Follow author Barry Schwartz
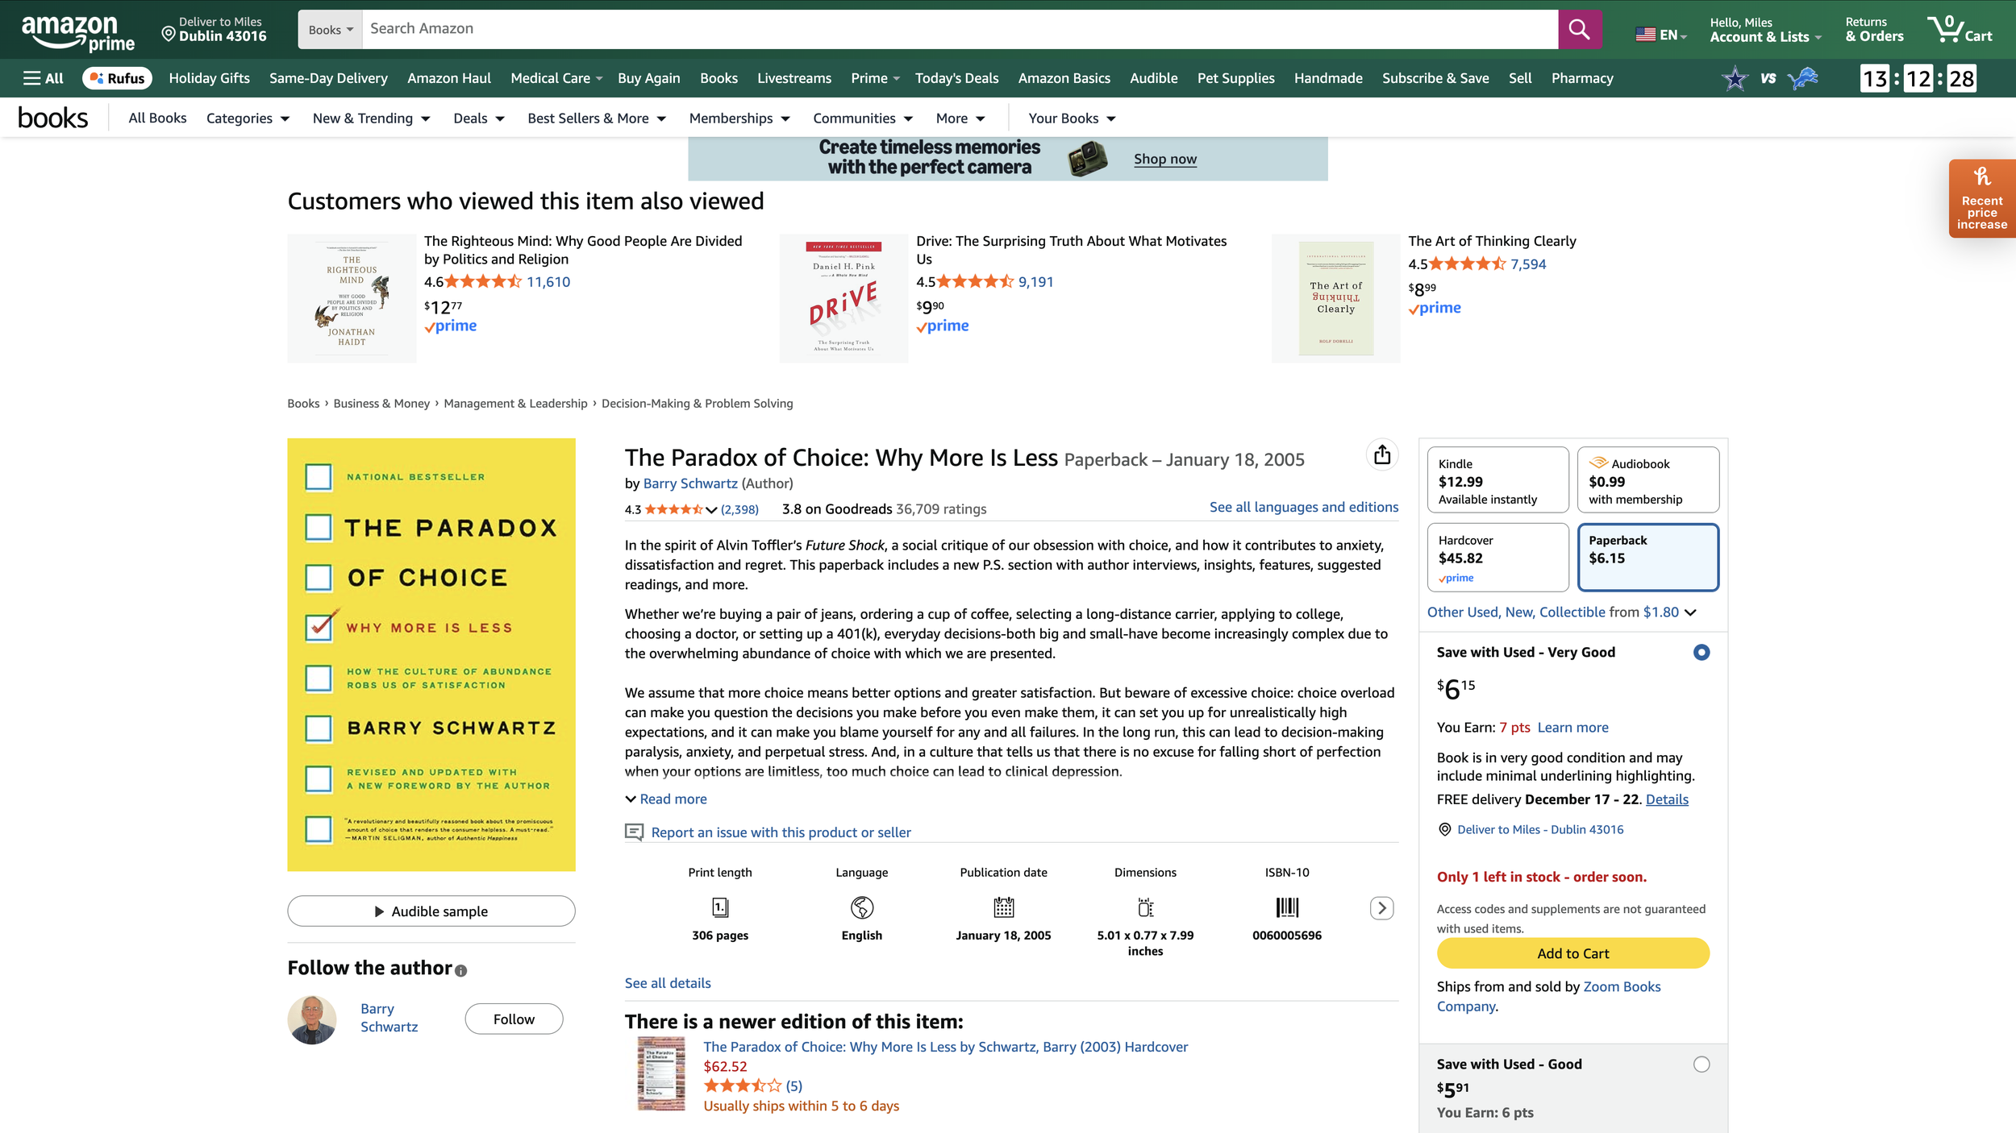 [514, 1019]
